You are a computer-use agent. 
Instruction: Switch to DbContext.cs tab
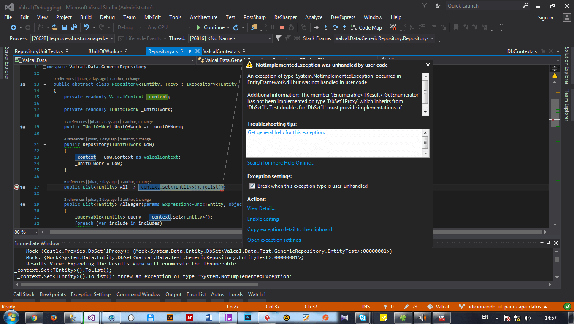pyautogui.click(x=522, y=51)
